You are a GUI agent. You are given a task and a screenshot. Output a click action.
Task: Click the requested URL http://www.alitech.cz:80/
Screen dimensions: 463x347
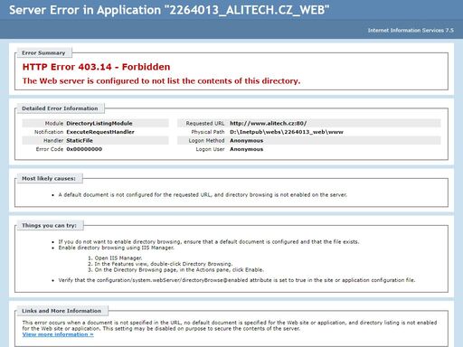click(x=269, y=123)
